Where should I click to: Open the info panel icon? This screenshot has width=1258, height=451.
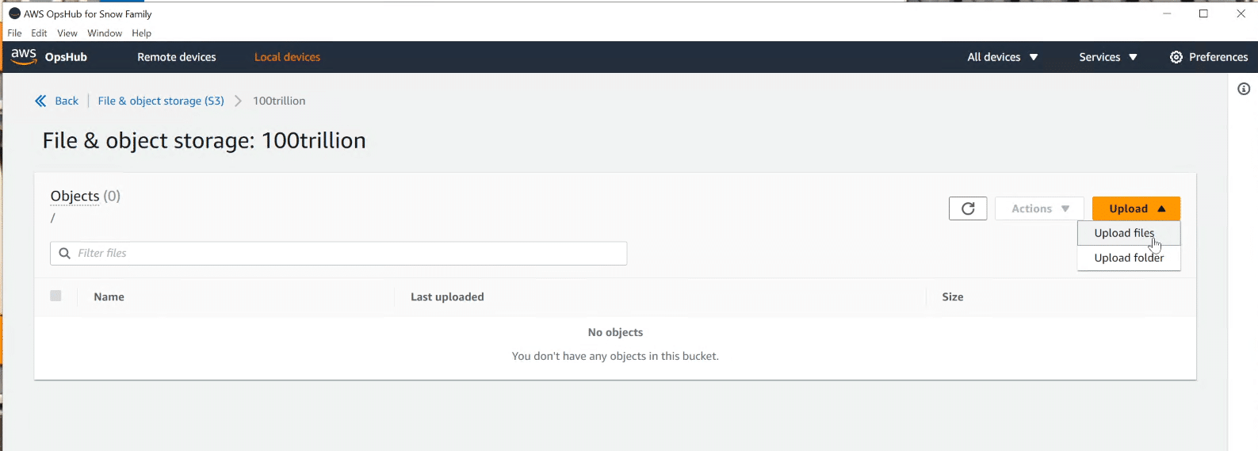(1244, 89)
